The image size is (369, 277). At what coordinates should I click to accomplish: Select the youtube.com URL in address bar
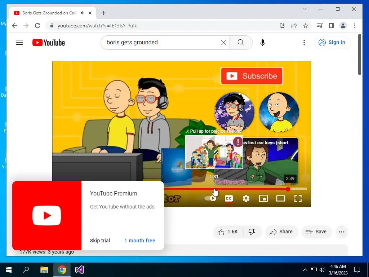tap(97, 26)
